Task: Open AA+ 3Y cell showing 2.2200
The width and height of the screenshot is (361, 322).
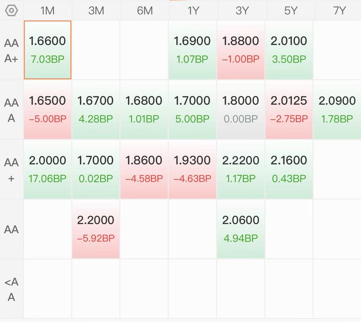Action: pos(241,169)
